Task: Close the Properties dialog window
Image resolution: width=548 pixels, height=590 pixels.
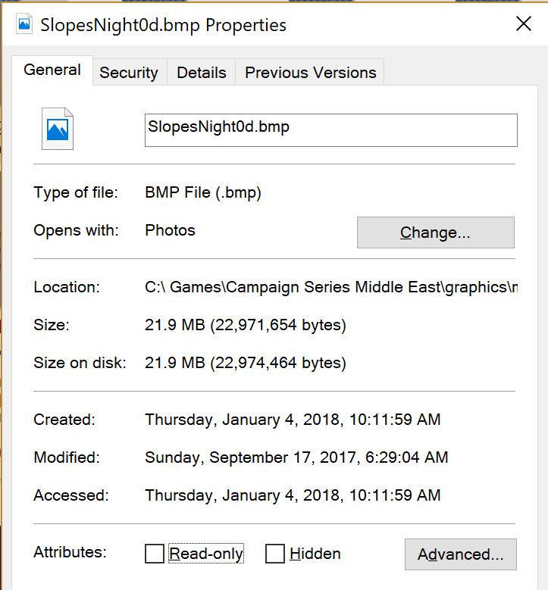Action: point(523,24)
